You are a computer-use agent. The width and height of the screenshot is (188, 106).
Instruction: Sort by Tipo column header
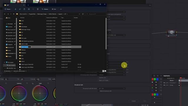tap(63, 18)
